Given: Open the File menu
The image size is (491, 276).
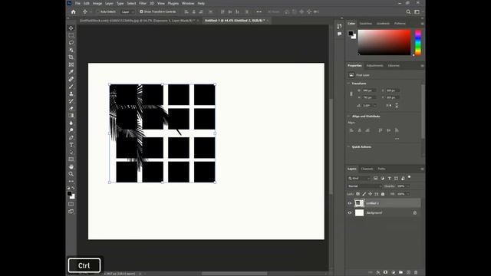Looking at the screenshot, I should point(77,3).
